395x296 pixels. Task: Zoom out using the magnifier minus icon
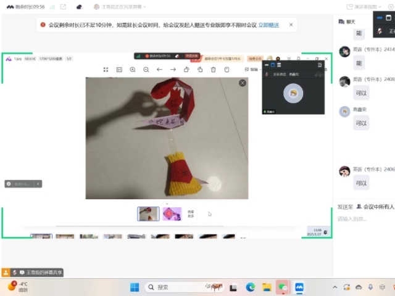pyautogui.click(x=146, y=70)
